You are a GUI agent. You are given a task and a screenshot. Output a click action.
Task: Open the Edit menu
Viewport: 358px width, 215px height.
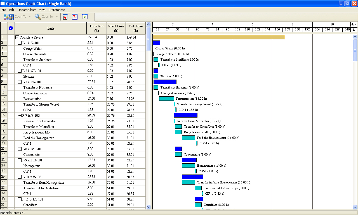pos(12,10)
